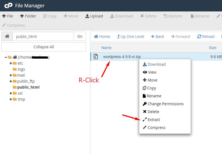Click the Delete toolbar button
The width and height of the screenshot is (222, 154).
point(148,16)
